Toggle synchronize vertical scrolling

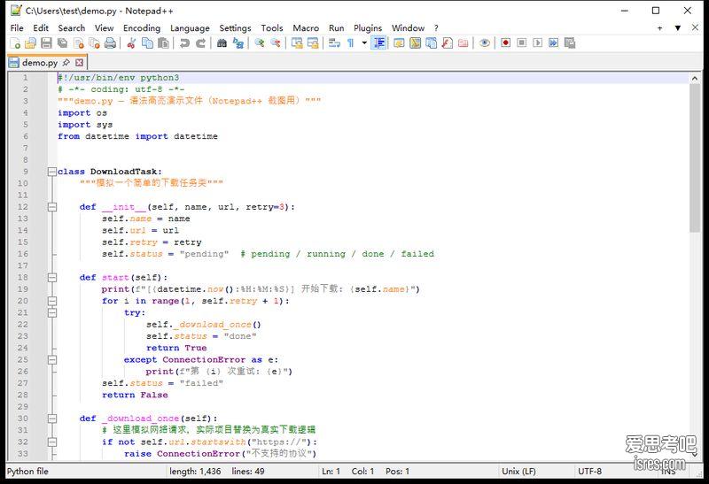[x=297, y=42]
